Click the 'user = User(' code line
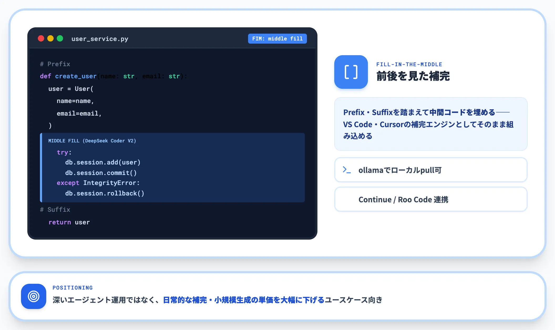This screenshot has height=330, width=555. [71, 89]
